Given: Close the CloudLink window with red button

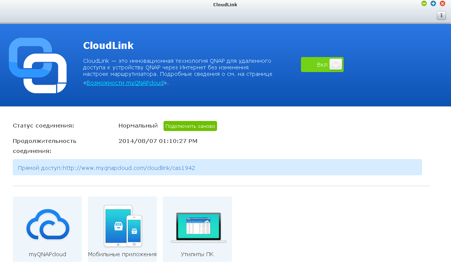Looking at the screenshot, I should tap(443, 3).
